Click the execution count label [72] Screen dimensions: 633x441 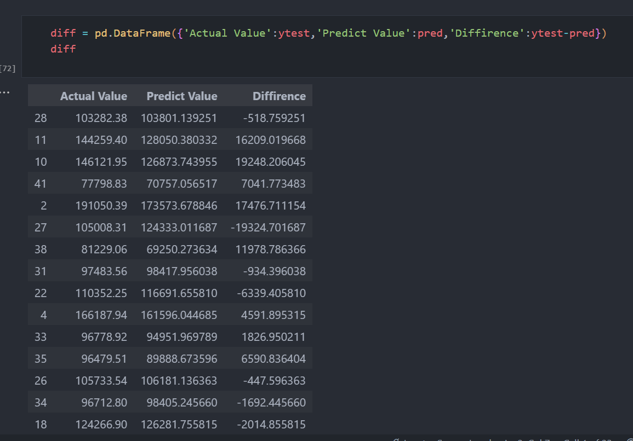[x=8, y=68]
